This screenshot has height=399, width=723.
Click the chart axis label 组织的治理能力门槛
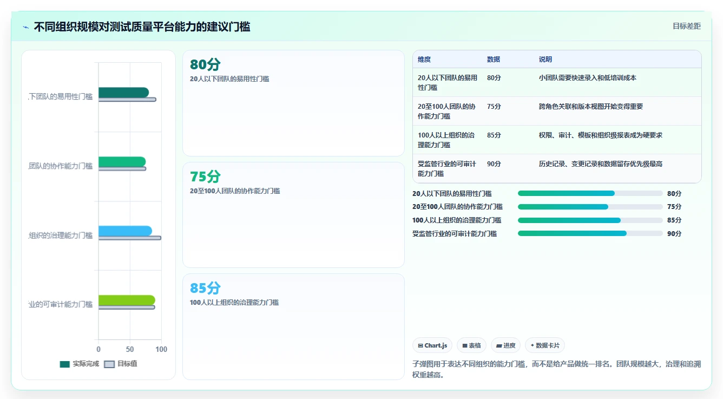(61, 235)
